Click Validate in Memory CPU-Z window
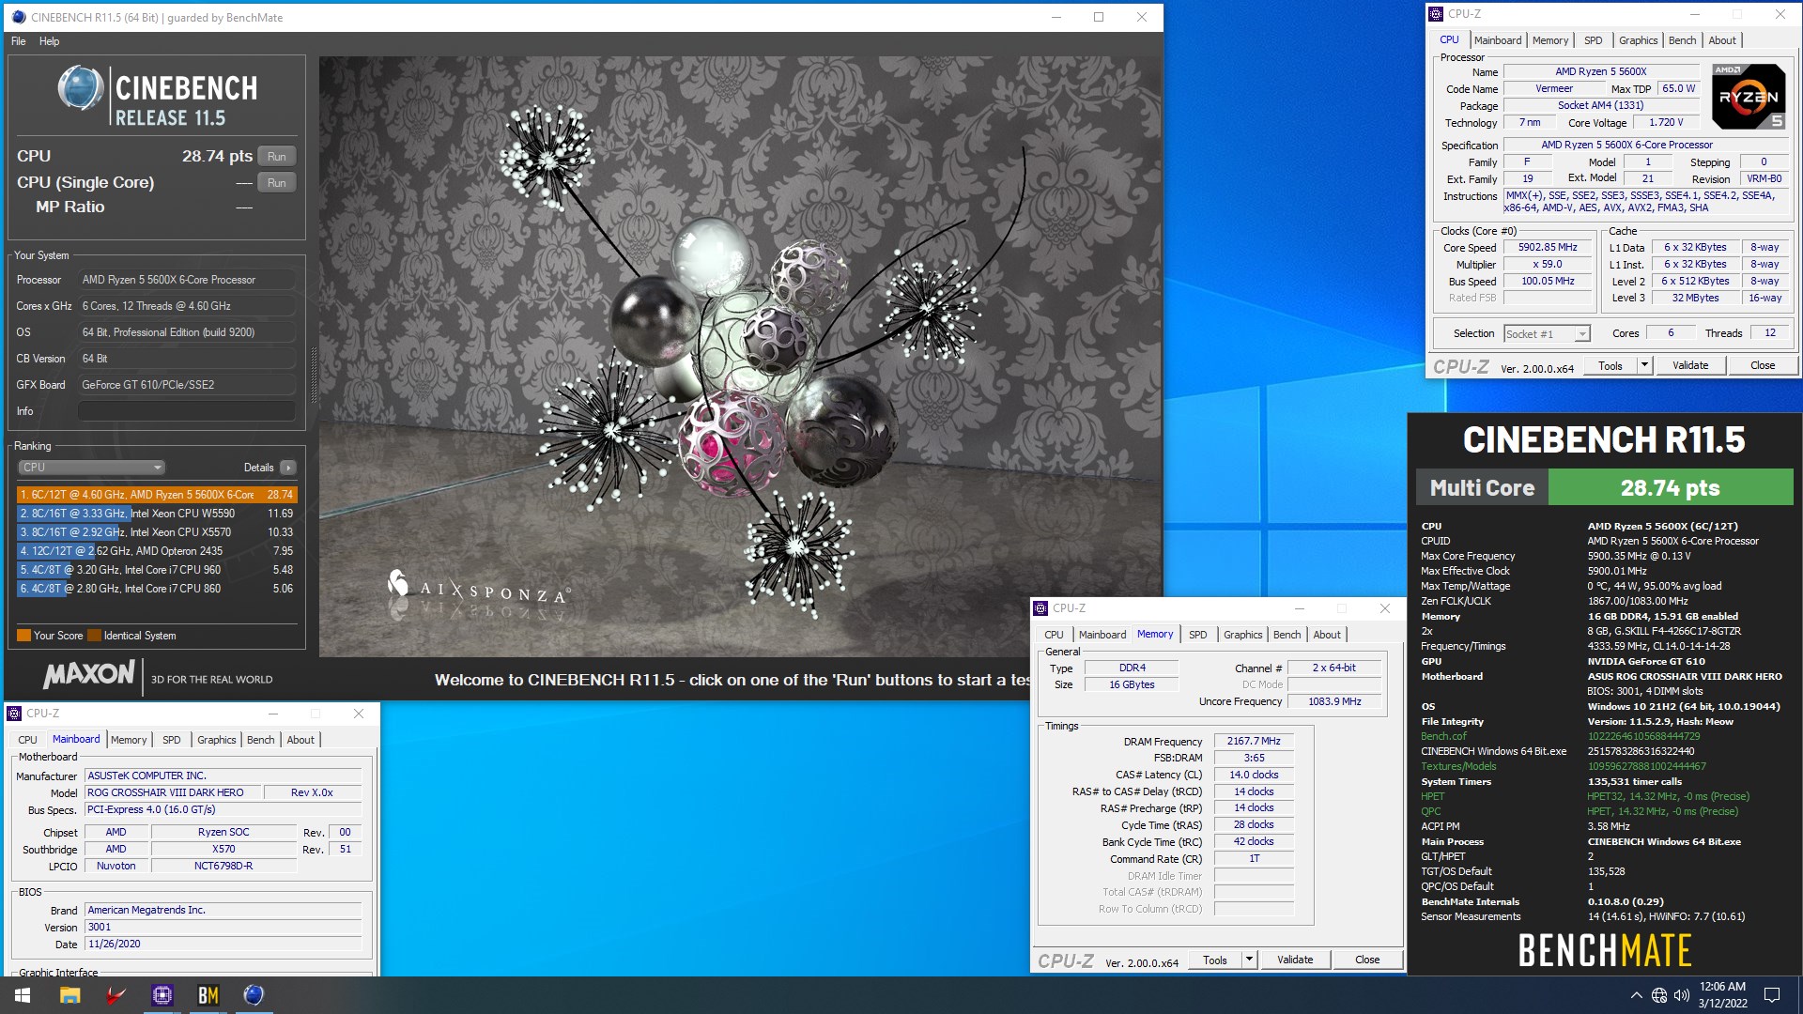Viewport: 1803px width, 1014px height. (x=1295, y=960)
